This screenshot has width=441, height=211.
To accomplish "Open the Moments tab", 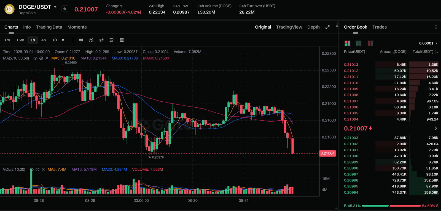I will click(77, 27).
